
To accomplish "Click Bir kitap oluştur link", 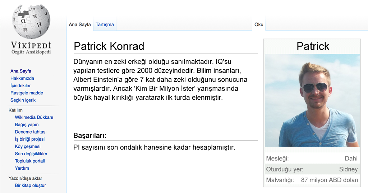I will [30, 185].
